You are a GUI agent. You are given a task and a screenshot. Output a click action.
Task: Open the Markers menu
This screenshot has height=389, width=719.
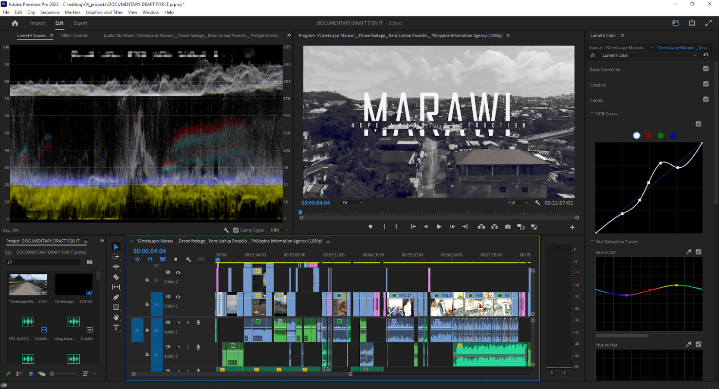pos(73,12)
